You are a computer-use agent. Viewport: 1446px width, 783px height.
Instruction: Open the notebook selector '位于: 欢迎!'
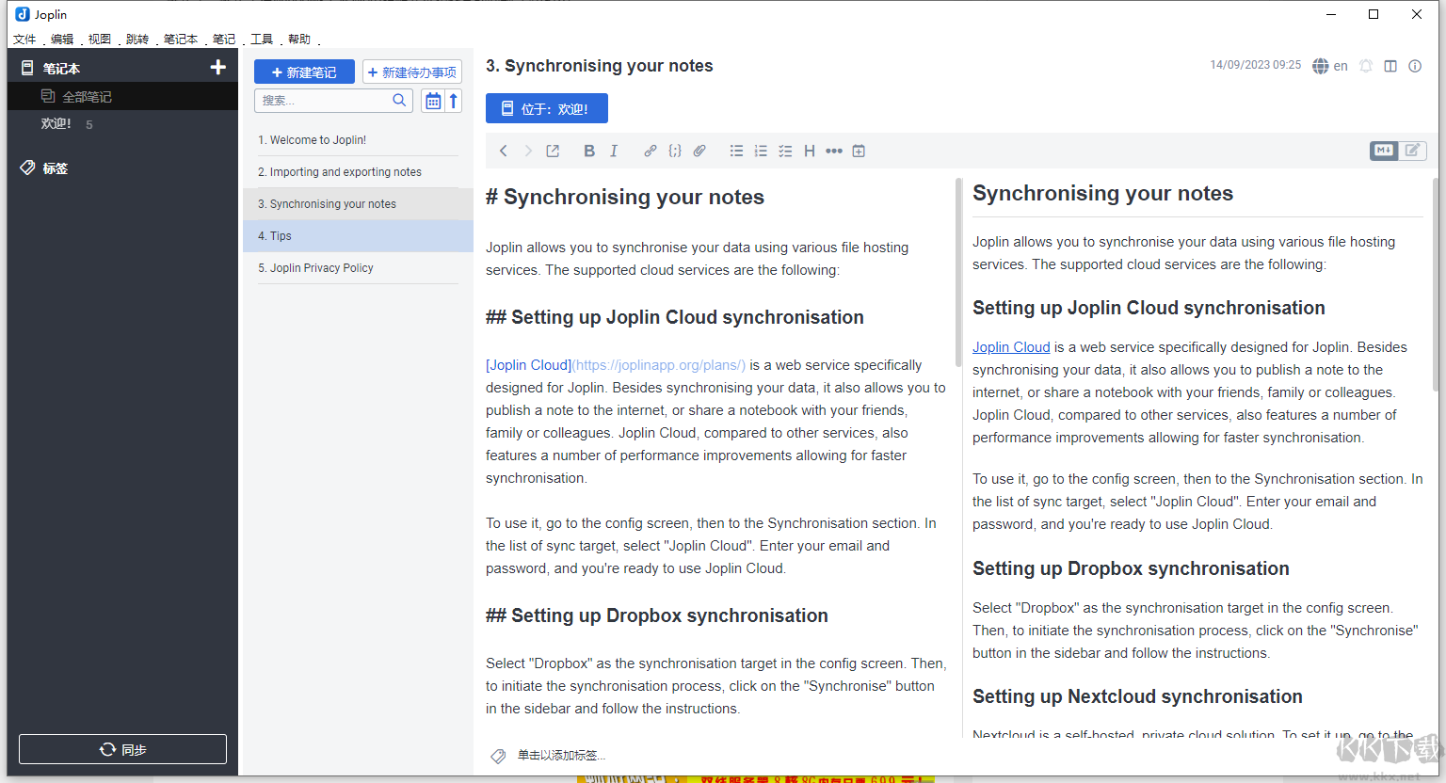point(546,108)
